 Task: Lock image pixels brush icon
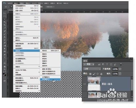coord(94,74)
